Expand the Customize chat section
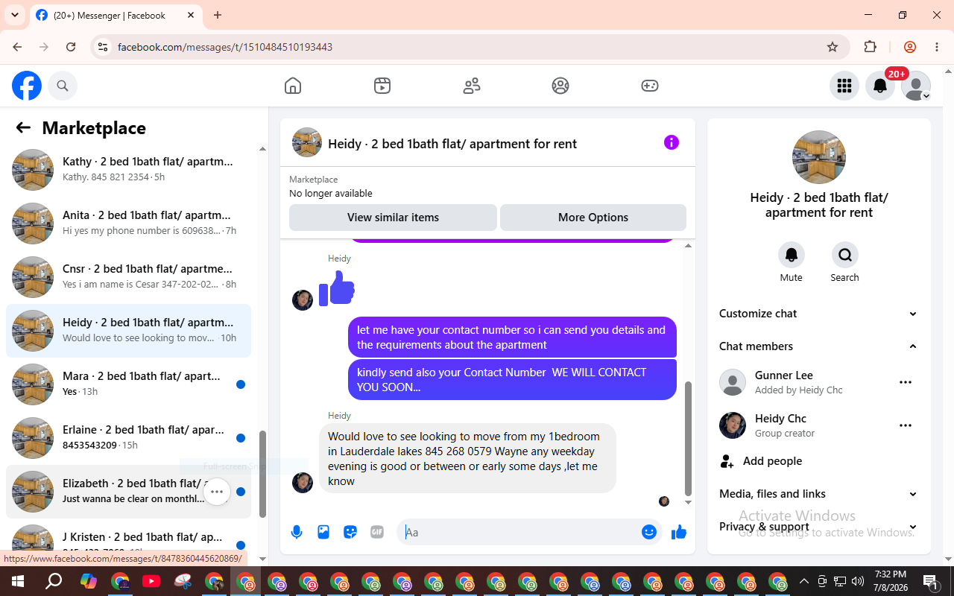 (x=819, y=314)
